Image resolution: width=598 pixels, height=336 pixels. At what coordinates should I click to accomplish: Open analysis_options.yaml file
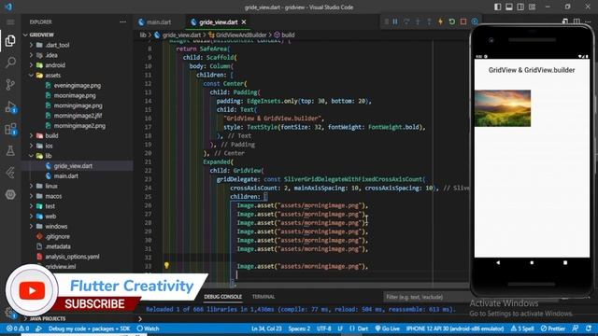72,257
